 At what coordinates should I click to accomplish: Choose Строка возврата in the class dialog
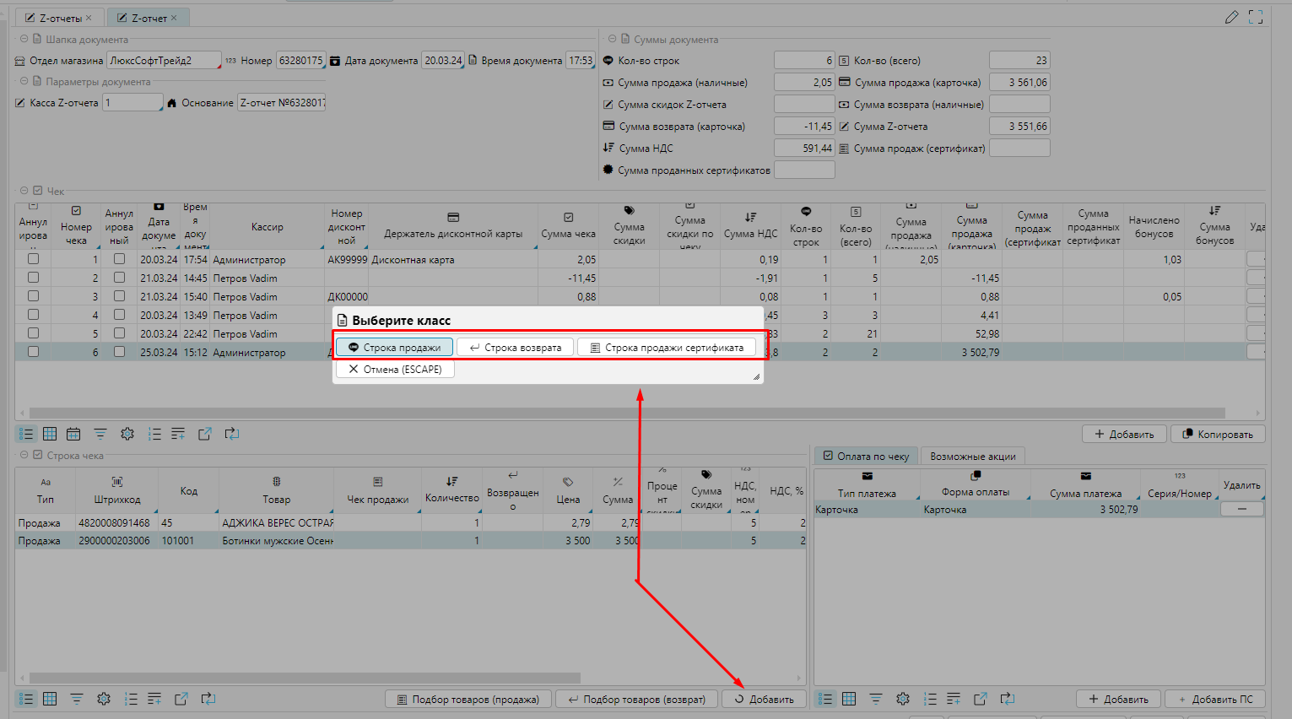click(515, 348)
